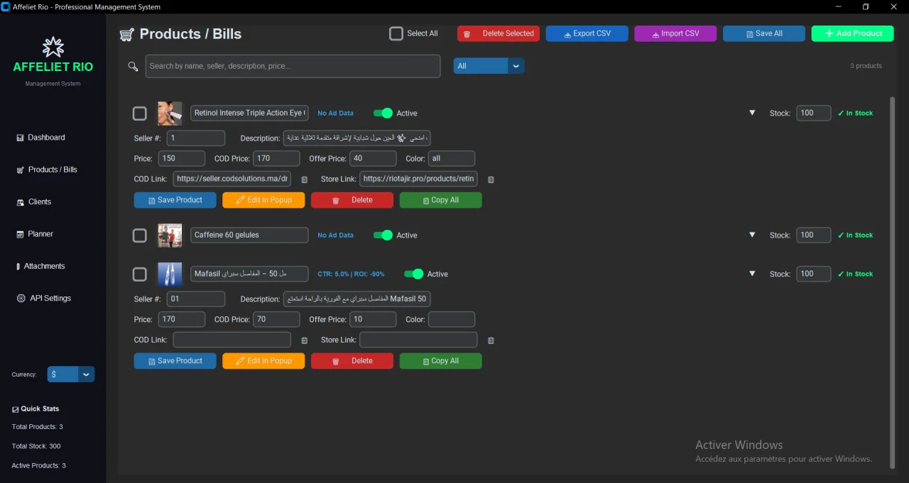The height and width of the screenshot is (483, 909).
Task: Focus the product search field
Action: (293, 66)
